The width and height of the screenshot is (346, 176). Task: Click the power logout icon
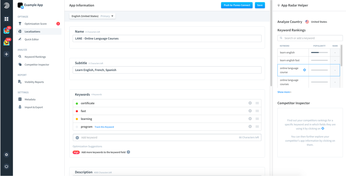pyautogui.click(x=6, y=166)
